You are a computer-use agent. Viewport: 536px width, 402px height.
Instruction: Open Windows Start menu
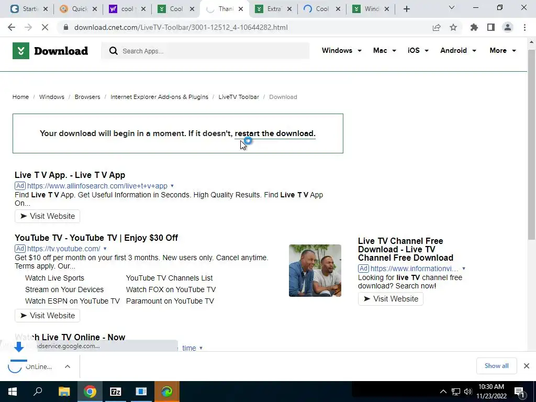coord(13,392)
